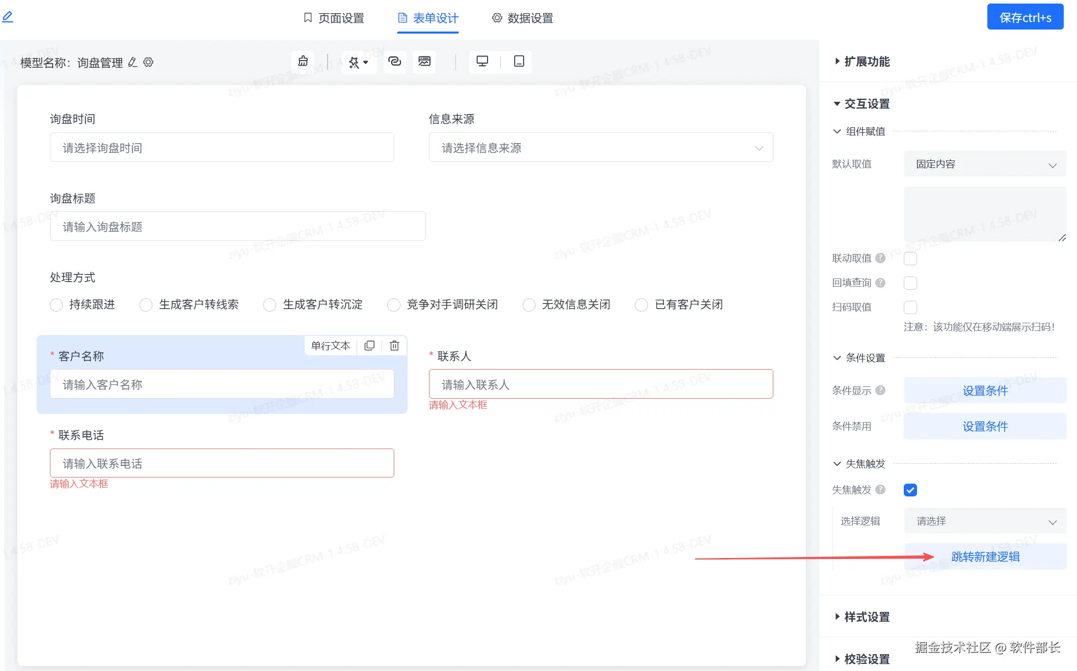This screenshot has height=671, width=1077.
Task: Click the 跳转新建逻辑 button
Action: pyautogui.click(x=985, y=557)
